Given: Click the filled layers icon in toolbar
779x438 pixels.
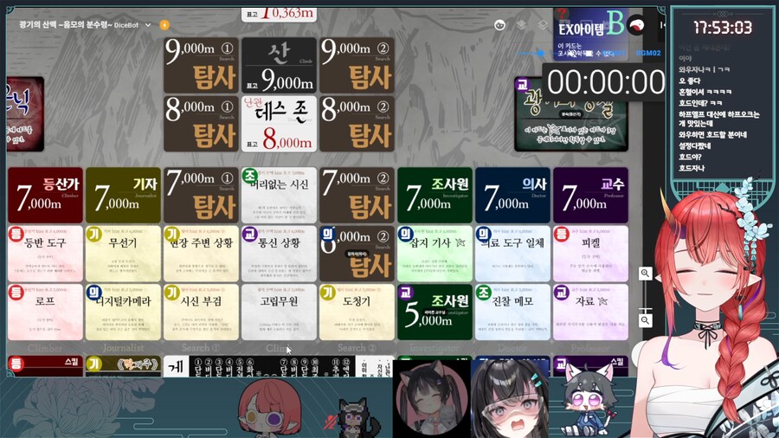Looking at the screenshot, I should 522,26.
